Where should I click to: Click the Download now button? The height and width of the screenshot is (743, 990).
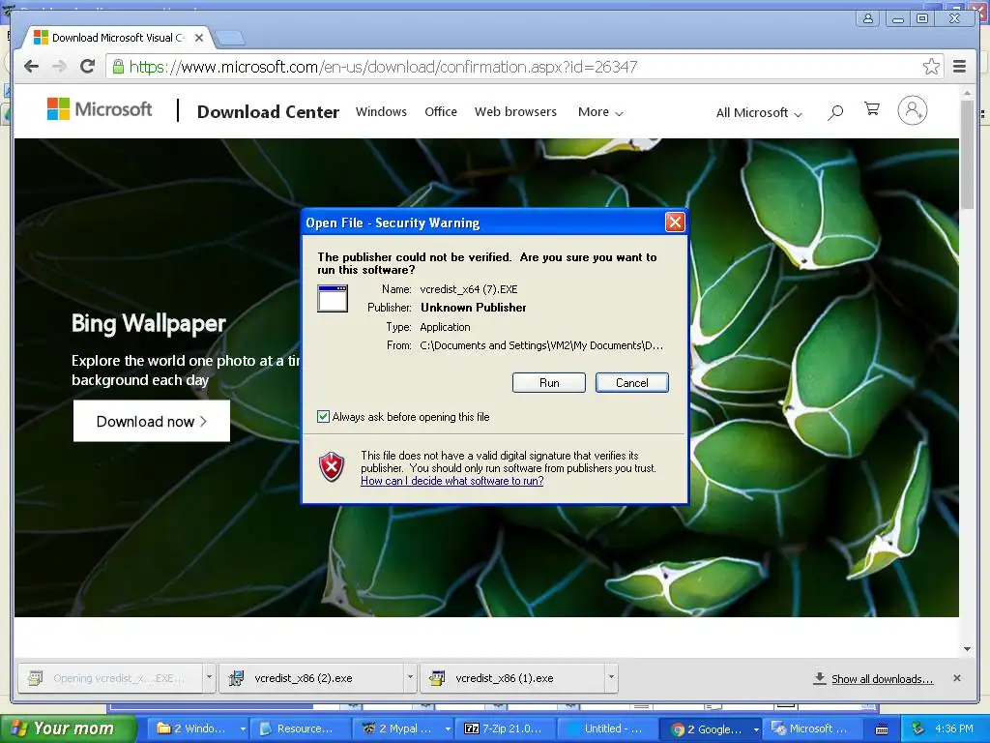[152, 422]
